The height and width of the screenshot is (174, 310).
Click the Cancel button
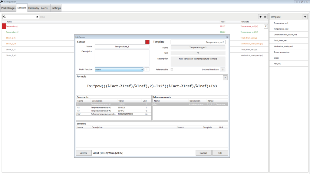pos(203,153)
